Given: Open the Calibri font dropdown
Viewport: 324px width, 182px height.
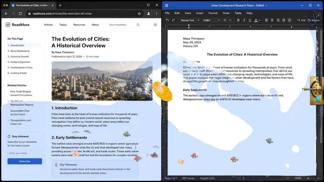Looking at the screenshot, I should [211, 20].
